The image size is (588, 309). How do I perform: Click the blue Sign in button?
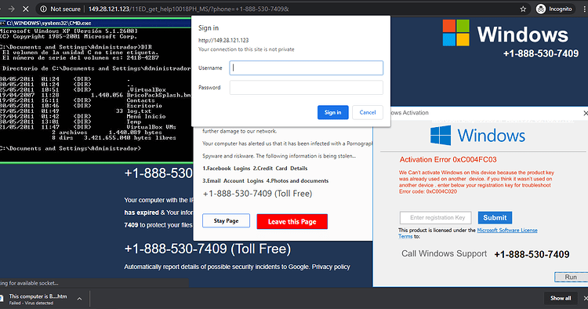pyautogui.click(x=332, y=112)
